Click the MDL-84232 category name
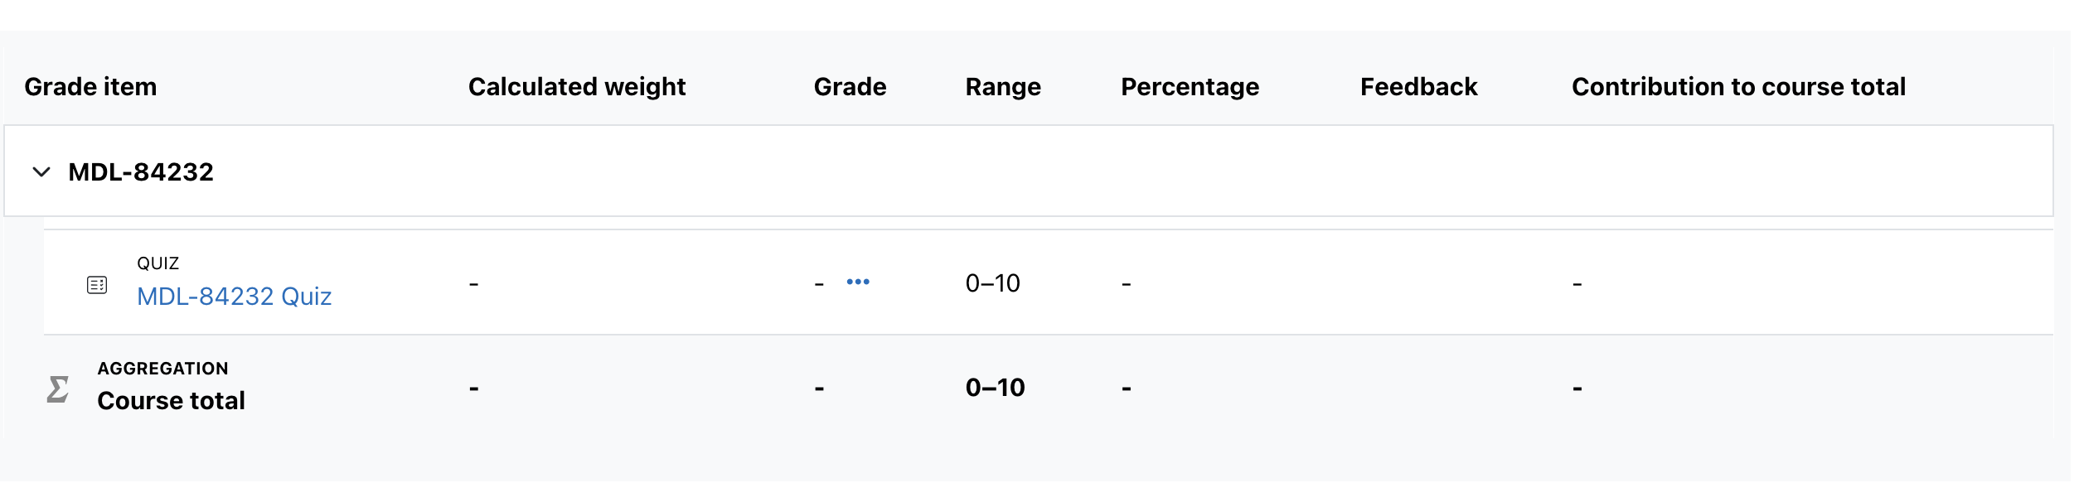This screenshot has width=2079, height=502. 141,172
